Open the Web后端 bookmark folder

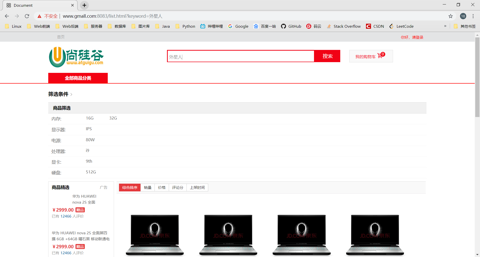point(67,26)
